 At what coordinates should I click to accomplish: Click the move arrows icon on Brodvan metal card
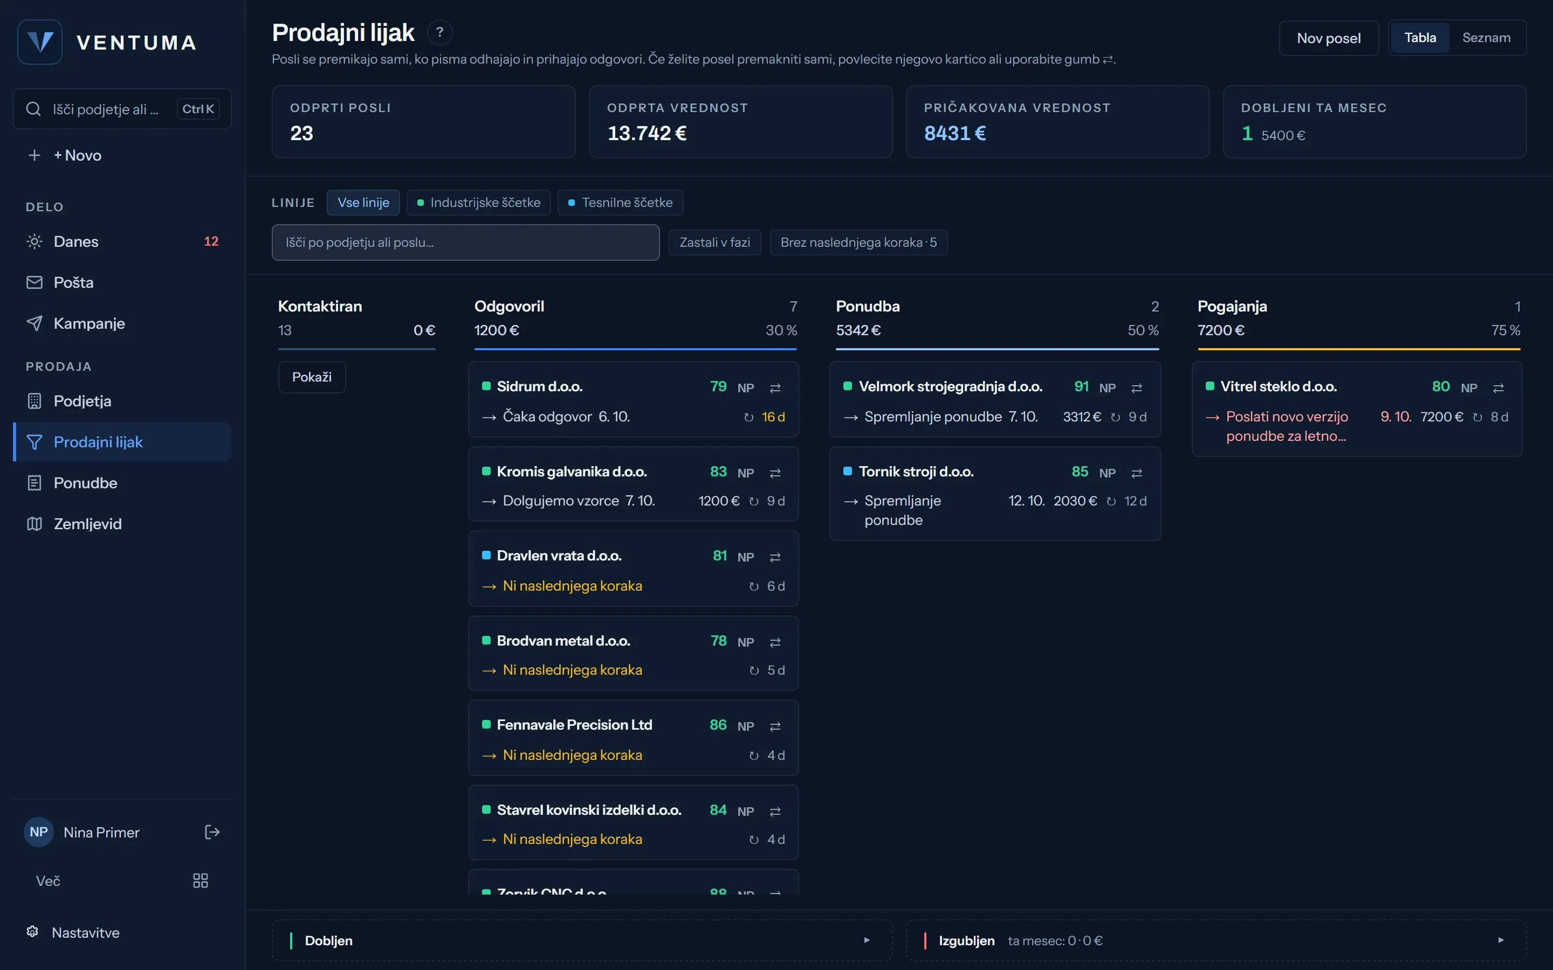(775, 642)
